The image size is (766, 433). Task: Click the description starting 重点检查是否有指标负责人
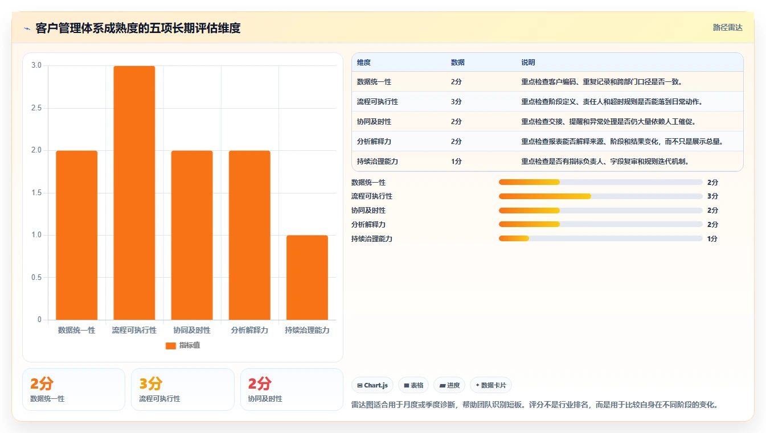[x=605, y=161]
